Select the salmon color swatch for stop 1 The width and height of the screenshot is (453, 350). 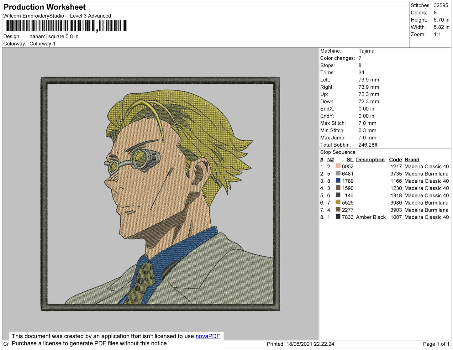tap(338, 166)
